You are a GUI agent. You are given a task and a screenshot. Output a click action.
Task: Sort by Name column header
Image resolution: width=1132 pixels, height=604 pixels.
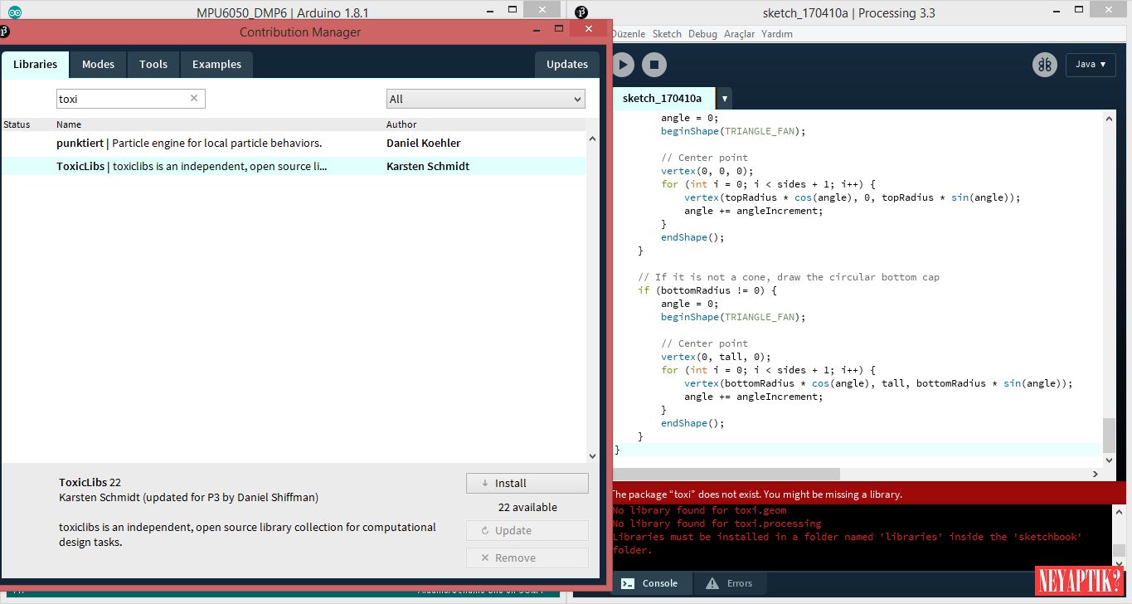click(x=69, y=124)
